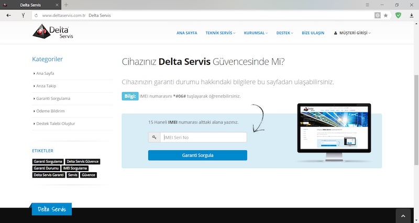This screenshot has height=223, width=419.
Task: Click IMEI Sorgulama tag
Action: (x=75, y=168)
